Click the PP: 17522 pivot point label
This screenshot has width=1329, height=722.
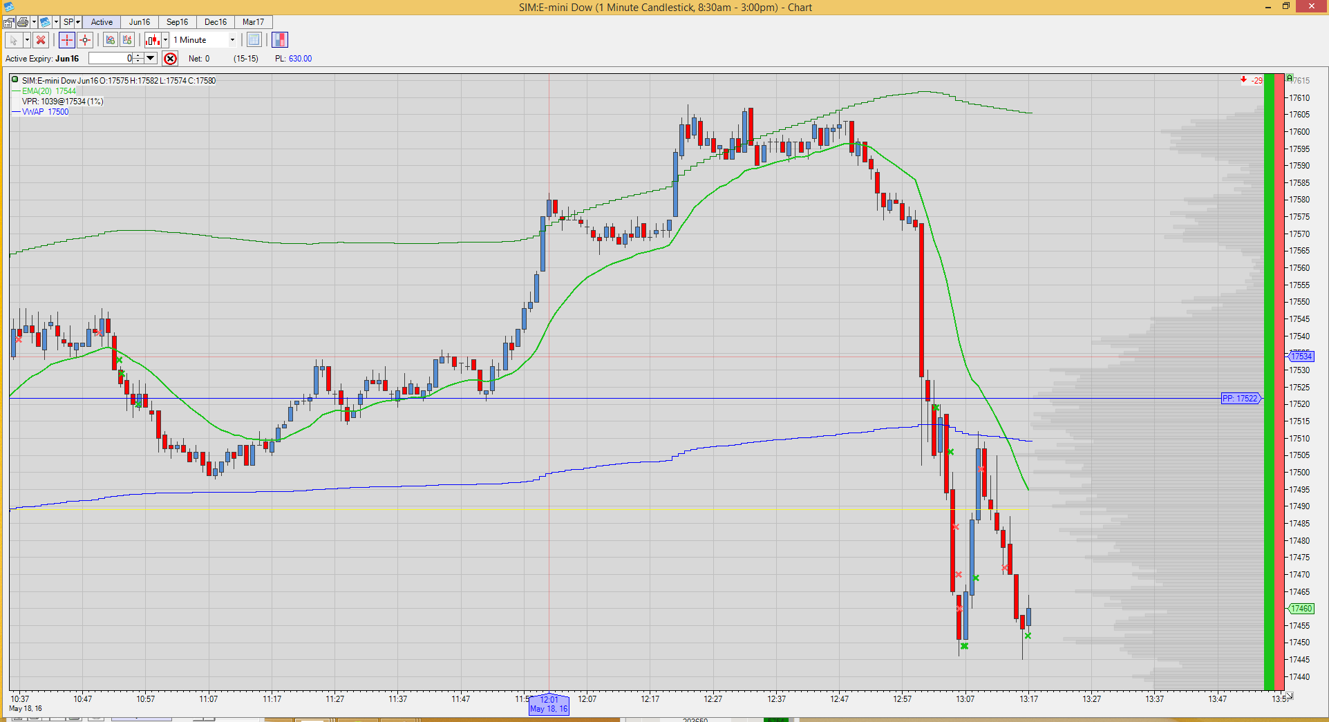point(1241,399)
